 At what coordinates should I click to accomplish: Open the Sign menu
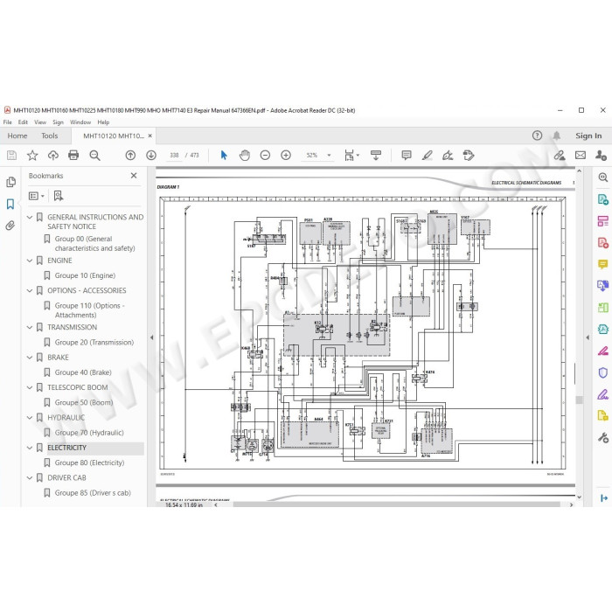[x=59, y=122]
